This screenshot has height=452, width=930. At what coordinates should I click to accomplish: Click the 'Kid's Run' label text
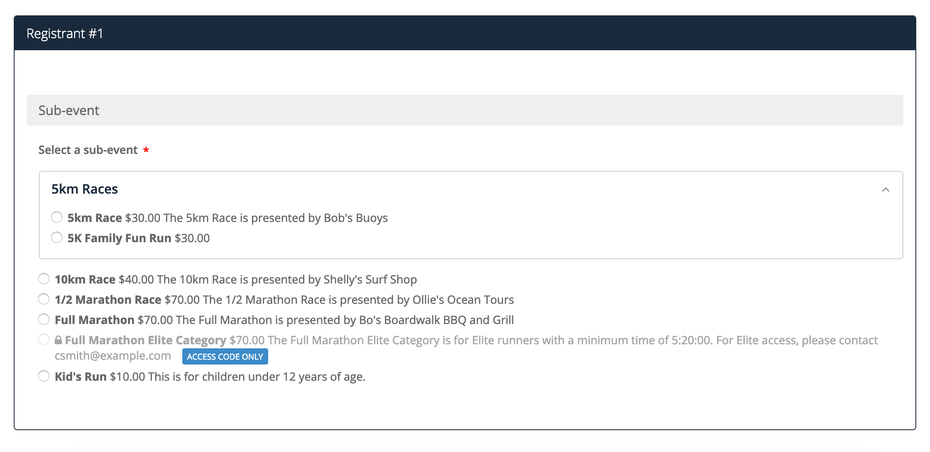(x=81, y=377)
